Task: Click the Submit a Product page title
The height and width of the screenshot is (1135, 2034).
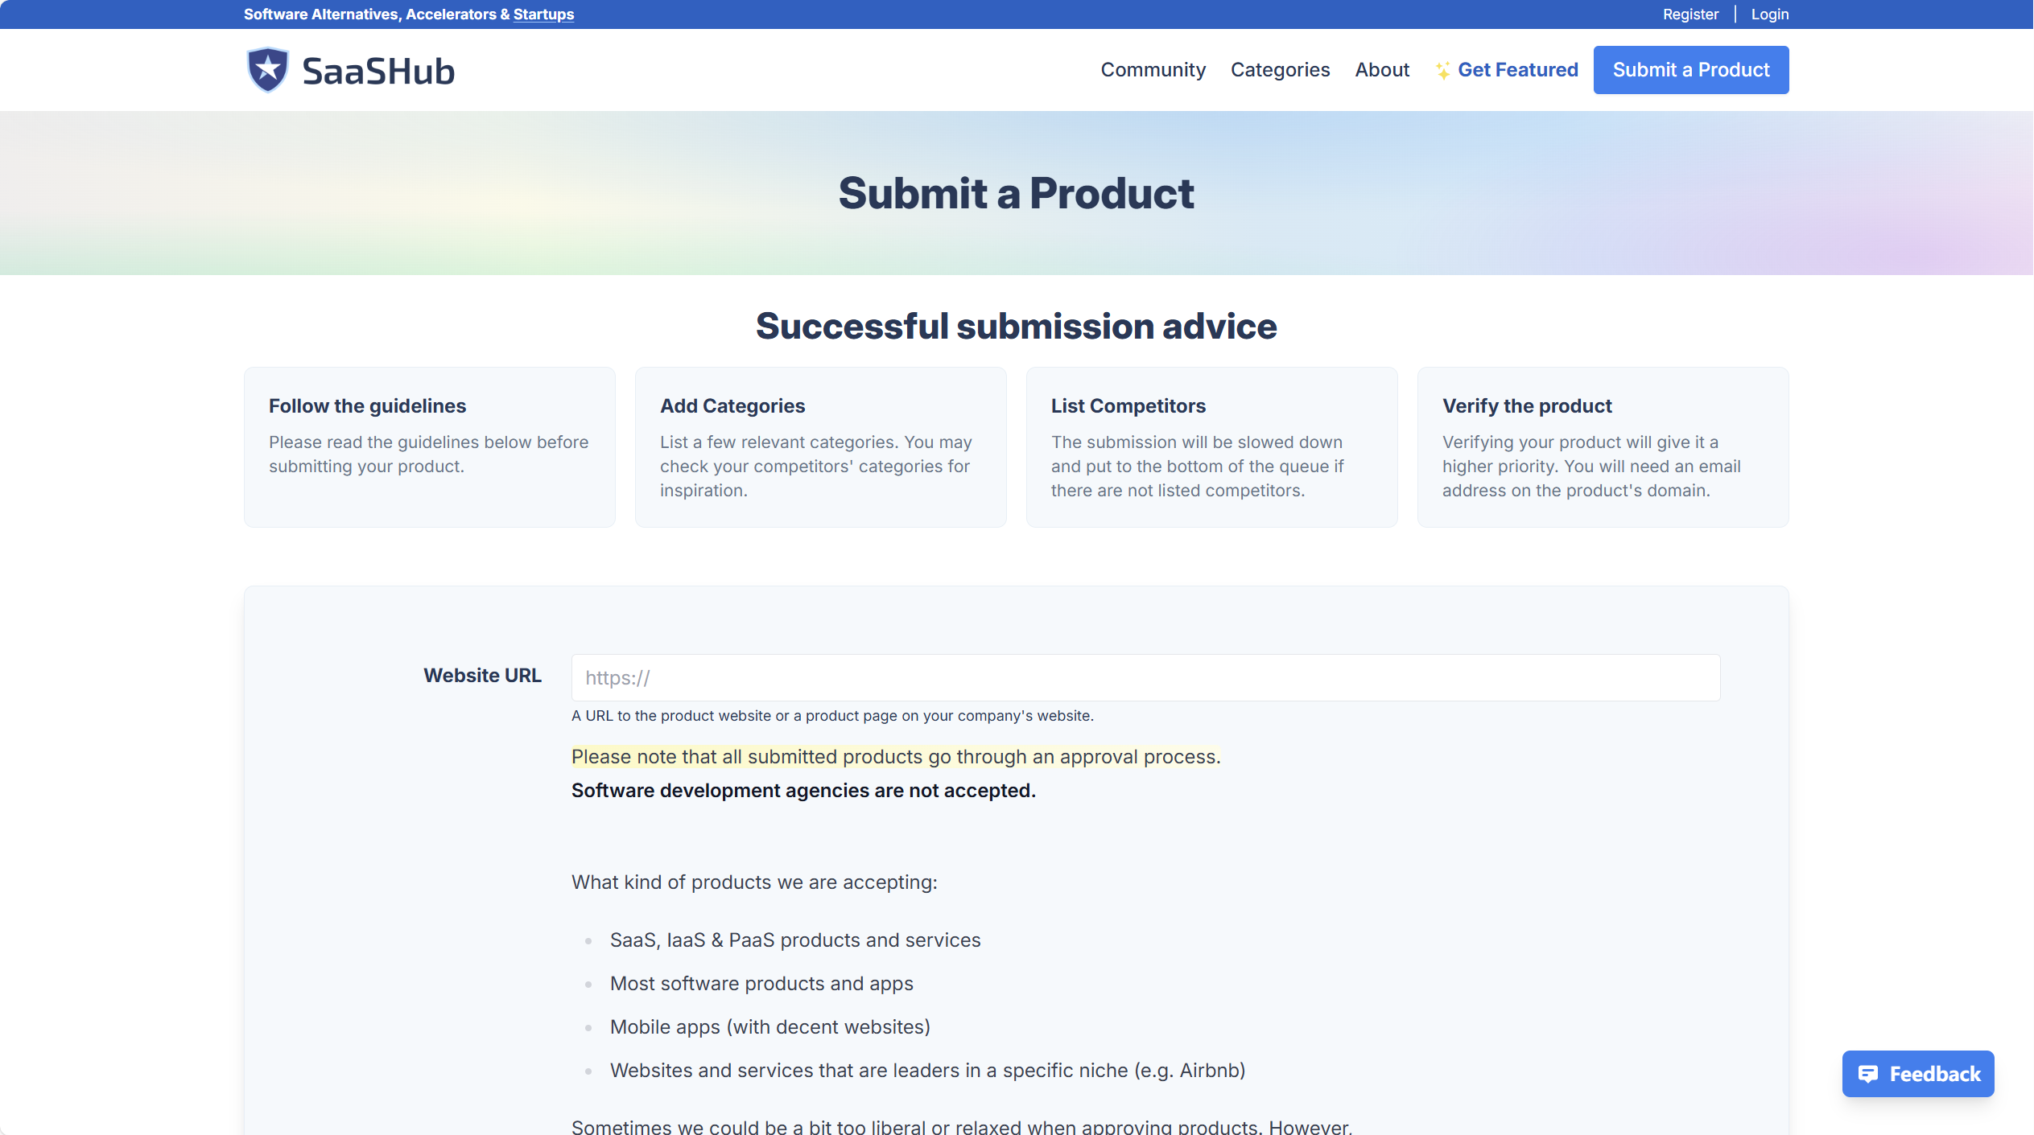Action: pyautogui.click(x=1016, y=193)
